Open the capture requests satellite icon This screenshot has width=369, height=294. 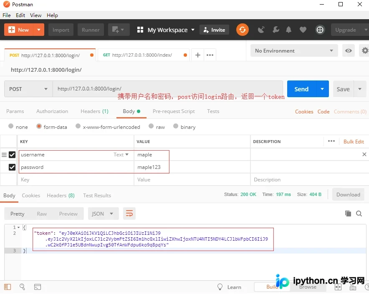(261, 30)
